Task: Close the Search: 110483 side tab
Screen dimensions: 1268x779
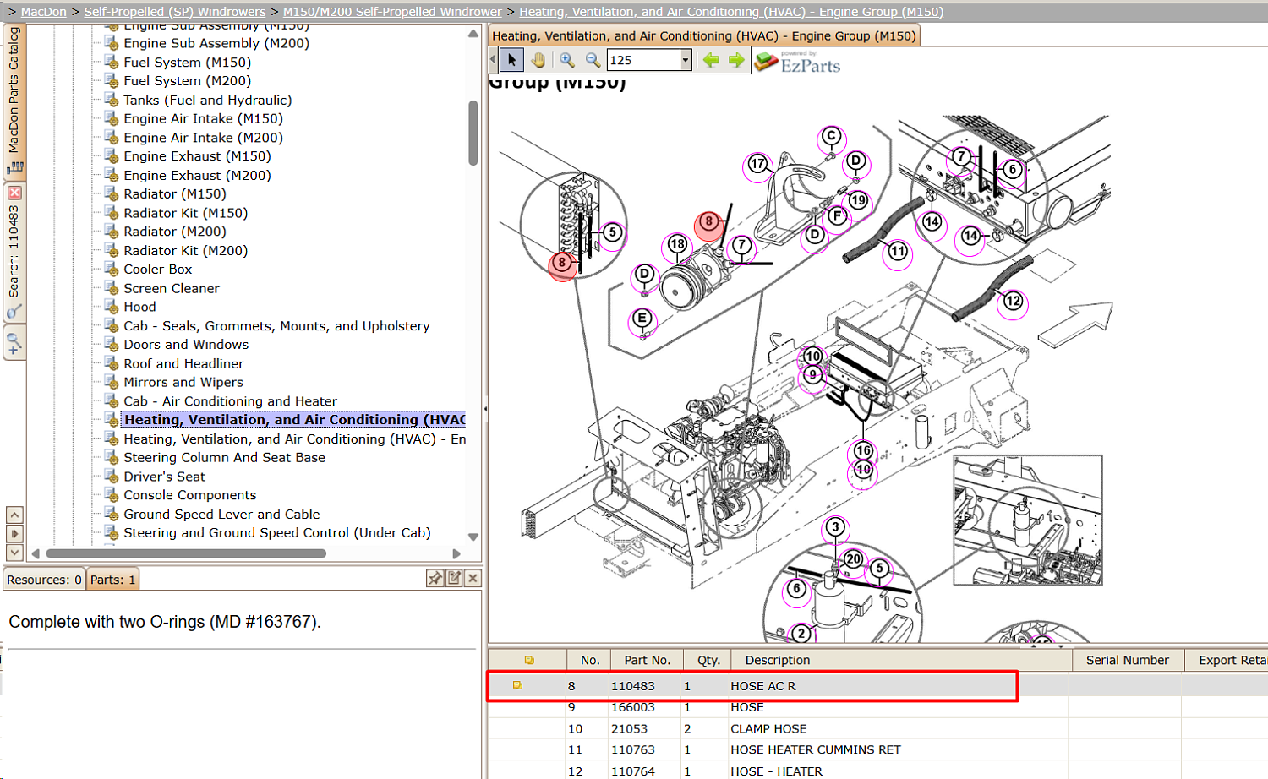Action: click(14, 193)
